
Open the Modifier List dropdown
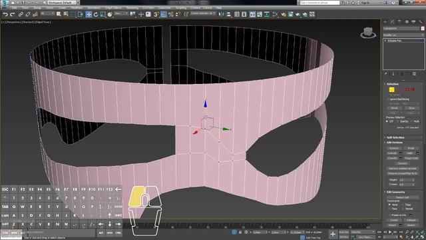pos(403,35)
